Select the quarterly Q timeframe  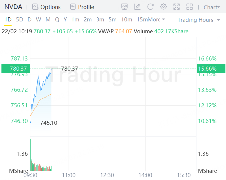pyautogui.click(x=57, y=20)
